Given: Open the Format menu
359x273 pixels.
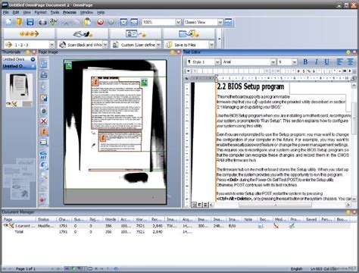Looking at the screenshot, I should point(40,12).
